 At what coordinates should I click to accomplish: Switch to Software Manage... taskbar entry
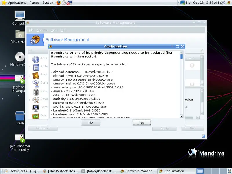[138, 171]
